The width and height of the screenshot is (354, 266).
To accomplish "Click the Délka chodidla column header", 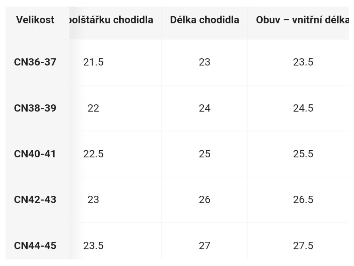I will pyautogui.click(x=205, y=20).
